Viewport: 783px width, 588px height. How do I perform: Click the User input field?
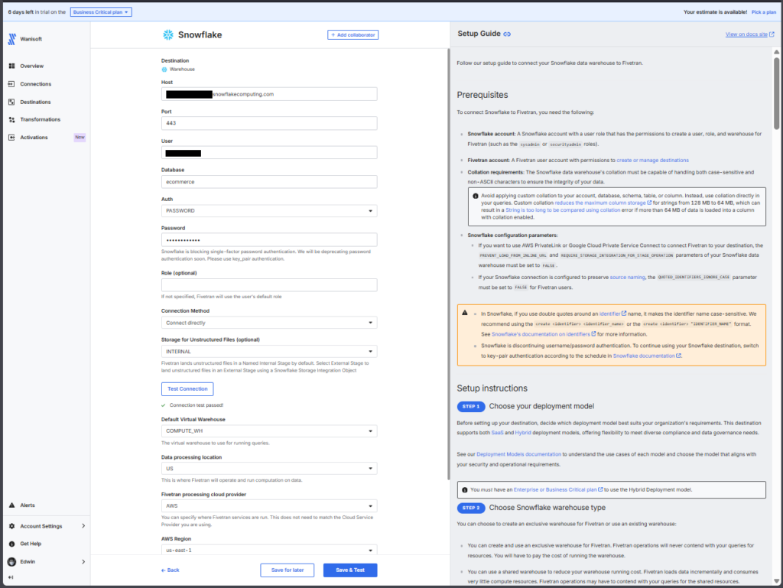pyautogui.click(x=269, y=153)
